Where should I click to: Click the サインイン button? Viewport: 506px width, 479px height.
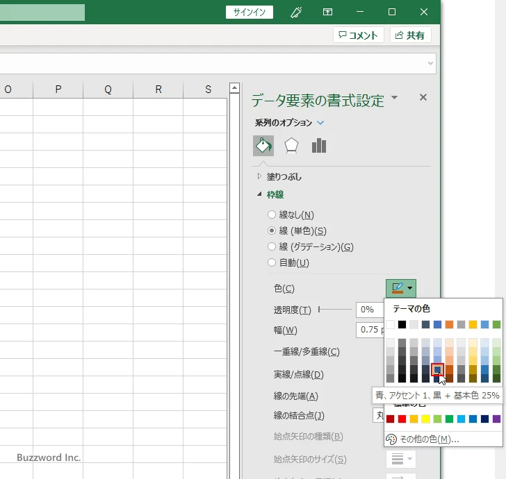click(x=249, y=12)
